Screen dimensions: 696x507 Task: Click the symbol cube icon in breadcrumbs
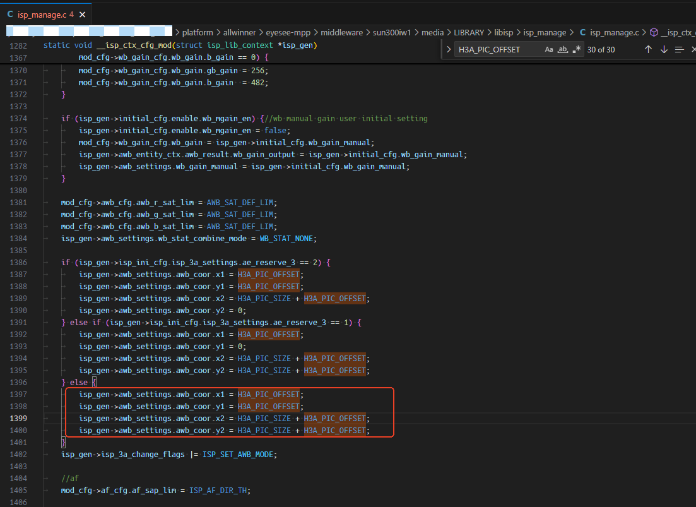653,32
